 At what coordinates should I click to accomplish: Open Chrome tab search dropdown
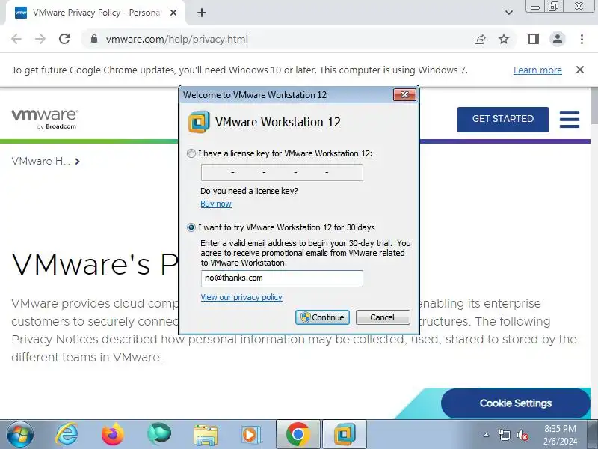509,13
